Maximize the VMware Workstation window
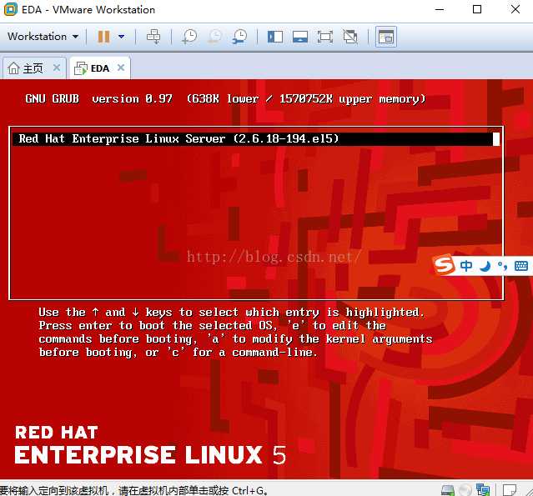The width and height of the screenshot is (533, 496). point(477,9)
